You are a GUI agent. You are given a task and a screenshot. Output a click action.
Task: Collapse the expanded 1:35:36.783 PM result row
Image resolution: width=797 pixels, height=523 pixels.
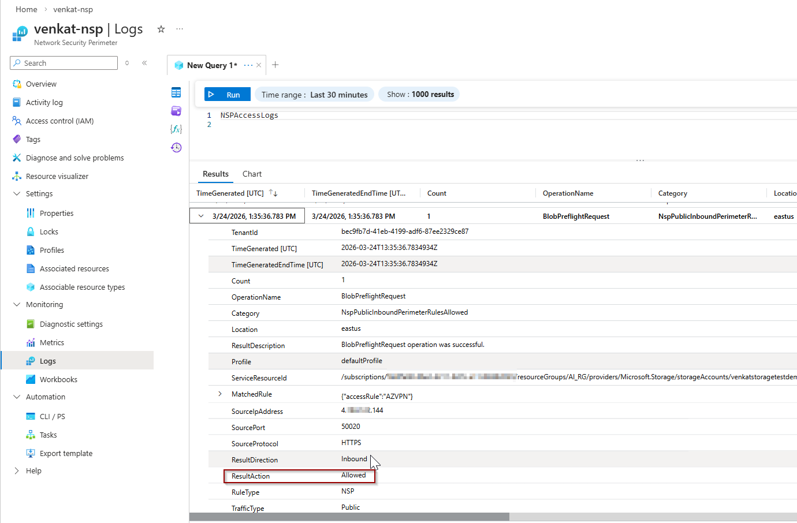201,216
